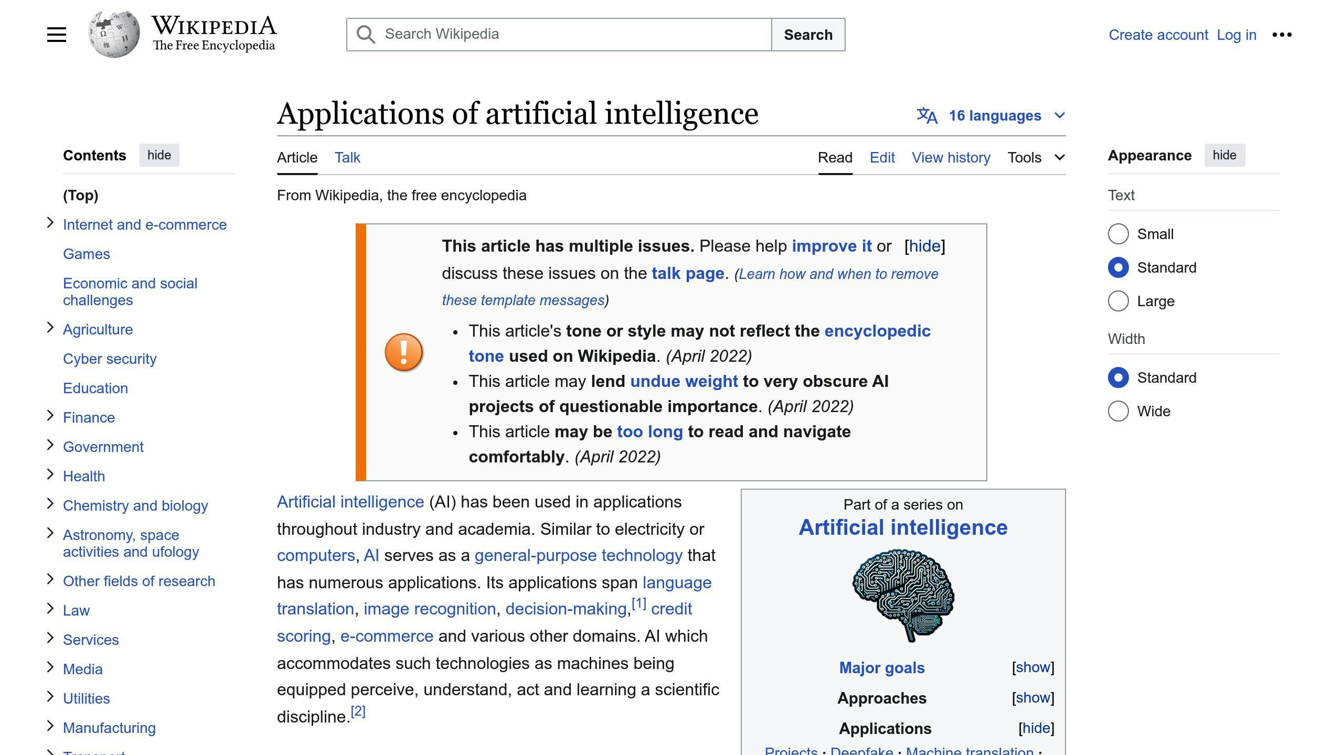
Task: Open the e-commerce article link
Action: (x=387, y=636)
